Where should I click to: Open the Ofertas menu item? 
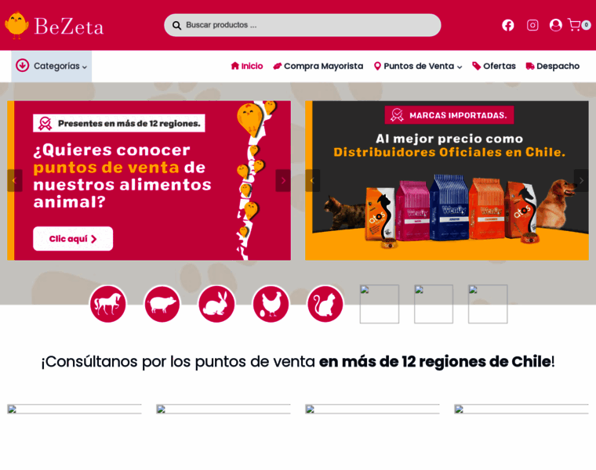click(494, 66)
